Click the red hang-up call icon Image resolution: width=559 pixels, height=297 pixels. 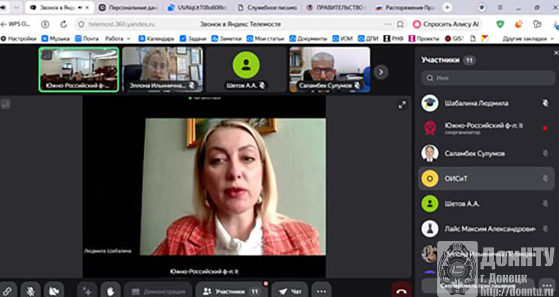tap(402, 290)
